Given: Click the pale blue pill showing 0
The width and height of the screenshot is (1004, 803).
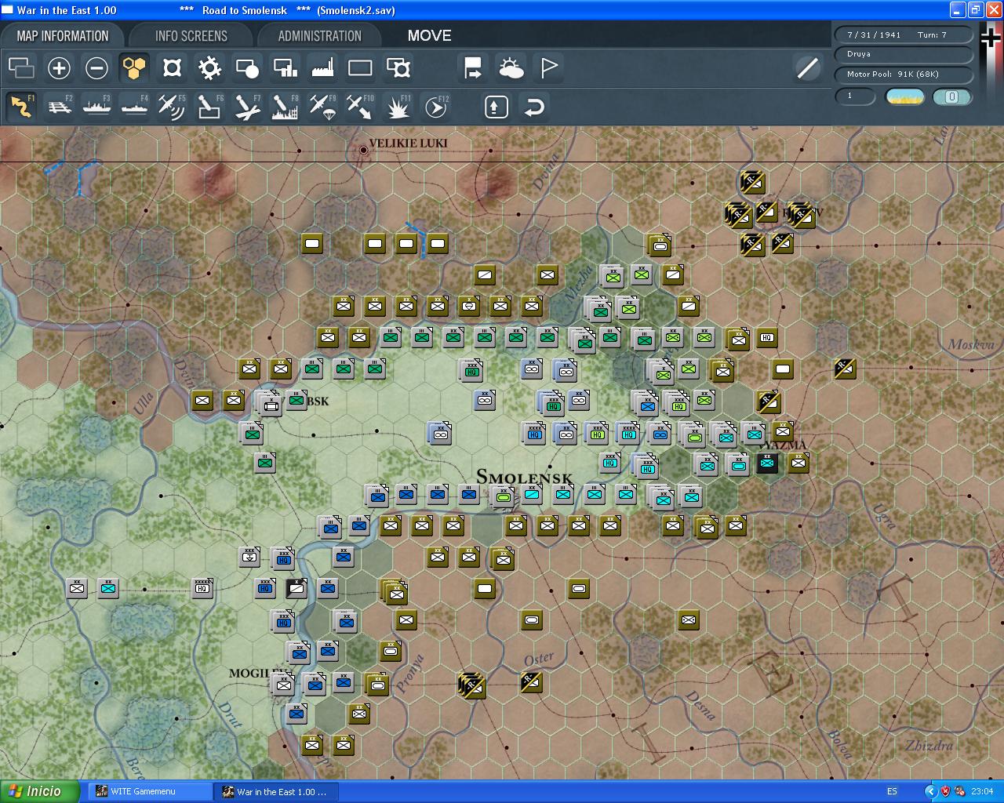Looking at the screenshot, I should tap(952, 96).
